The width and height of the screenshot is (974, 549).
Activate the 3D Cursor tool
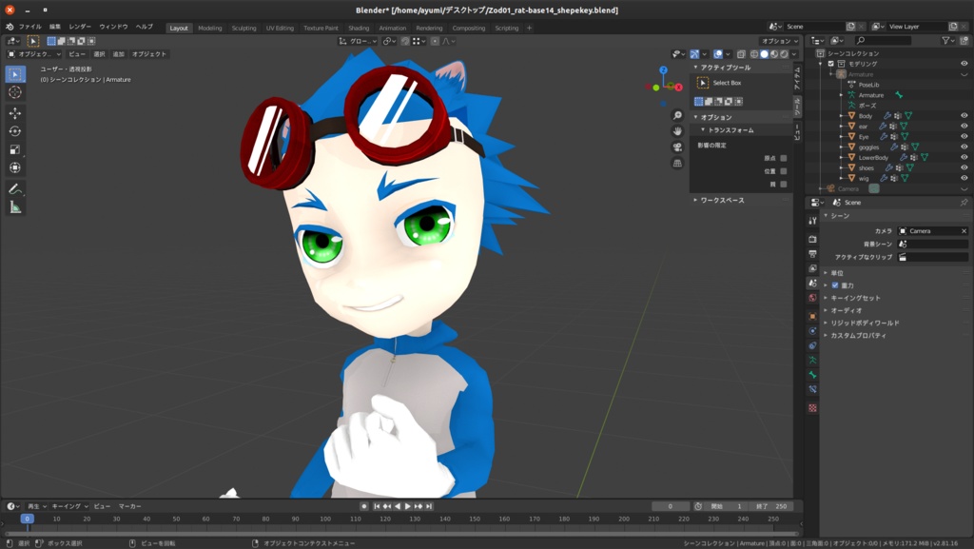15,92
